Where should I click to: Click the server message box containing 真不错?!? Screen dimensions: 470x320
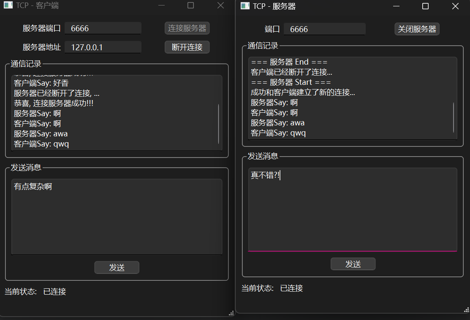tap(353, 209)
